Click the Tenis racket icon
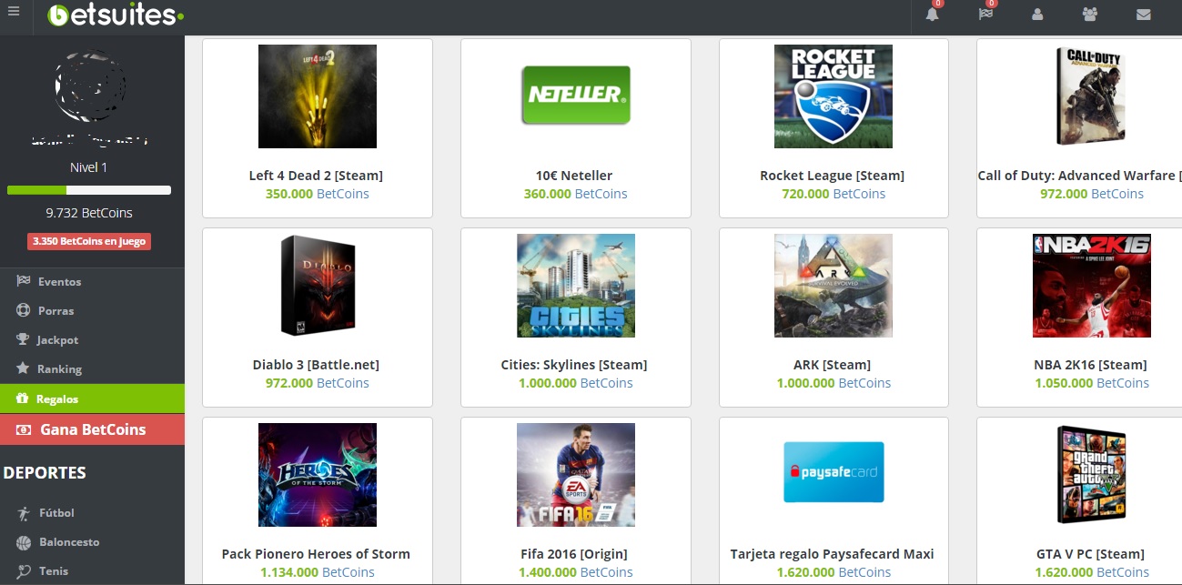1182x585 pixels. [23, 571]
